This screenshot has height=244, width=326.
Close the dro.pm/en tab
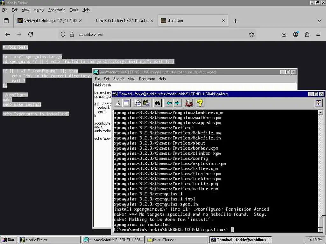[x=223, y=21]
